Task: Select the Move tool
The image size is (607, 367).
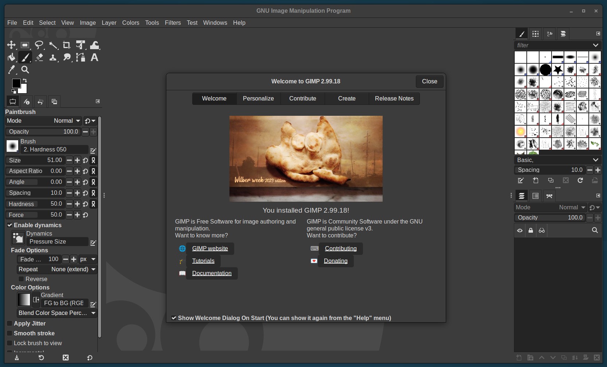Action: [11, 45]
